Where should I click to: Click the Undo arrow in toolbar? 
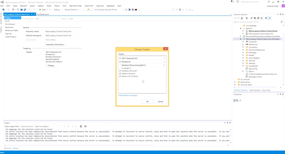29,10
